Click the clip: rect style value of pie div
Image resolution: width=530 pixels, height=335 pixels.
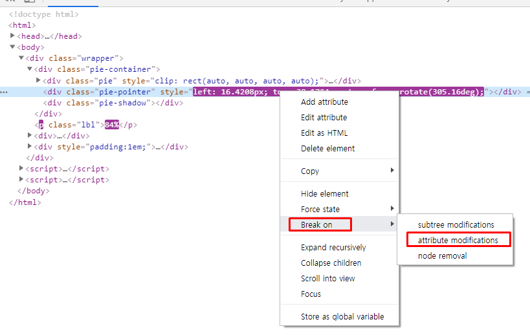click(x=237, y=81)
